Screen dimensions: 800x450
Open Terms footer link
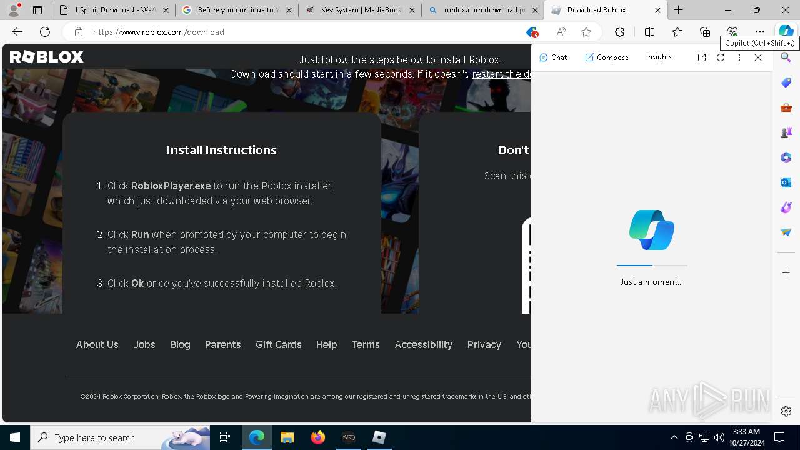tap(366, 344)
